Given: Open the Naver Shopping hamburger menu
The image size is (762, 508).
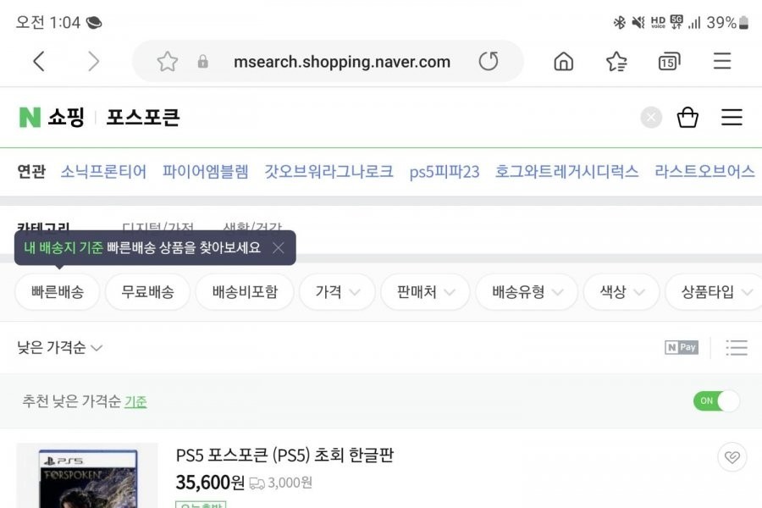Looking at the screenshot, I should click(x=732, y=118).
